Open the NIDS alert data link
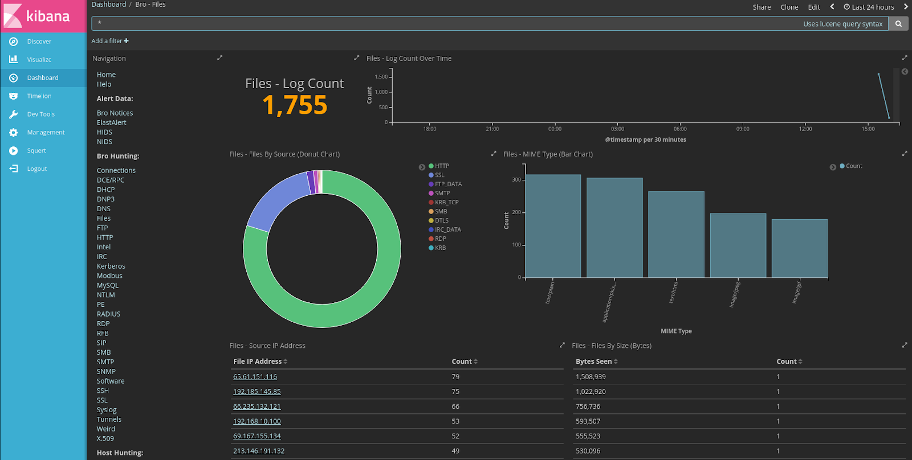The width and height of the screenshot is (912, 460). click(104, 142)
